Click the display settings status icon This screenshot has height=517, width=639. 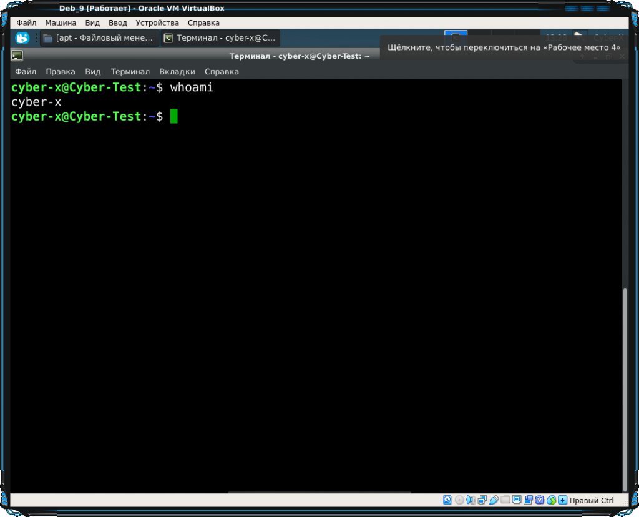[x=517, y=500]
